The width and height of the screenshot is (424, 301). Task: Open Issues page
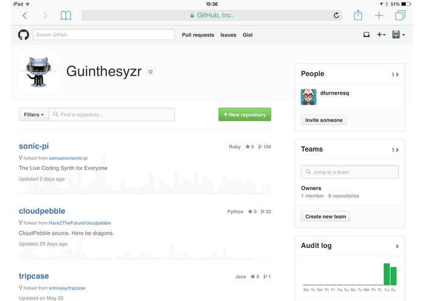click(228, 35)
